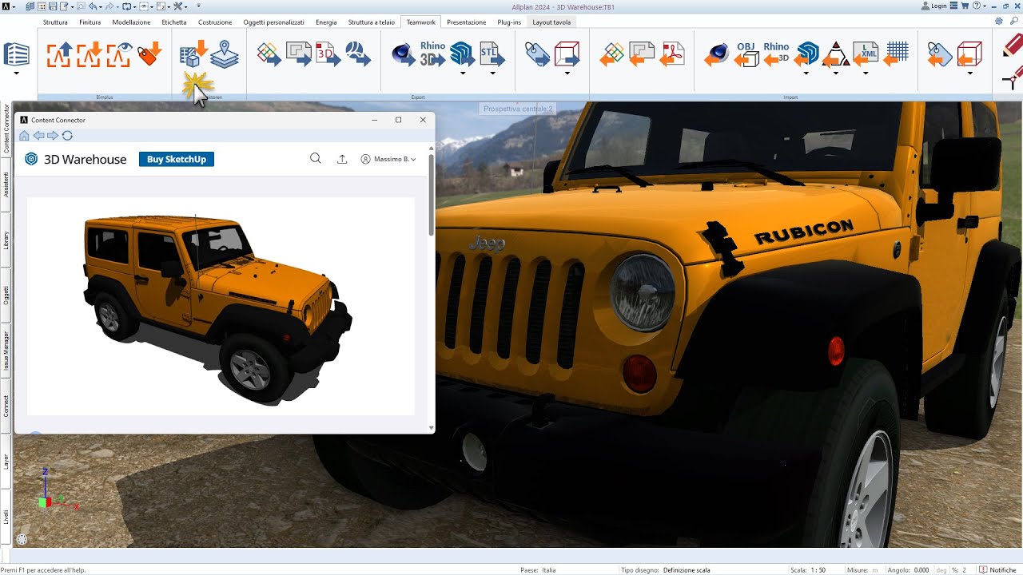Click the ribbon settings gear icon
This screenshot has width=1023, height=575.
click(1001, 22)
